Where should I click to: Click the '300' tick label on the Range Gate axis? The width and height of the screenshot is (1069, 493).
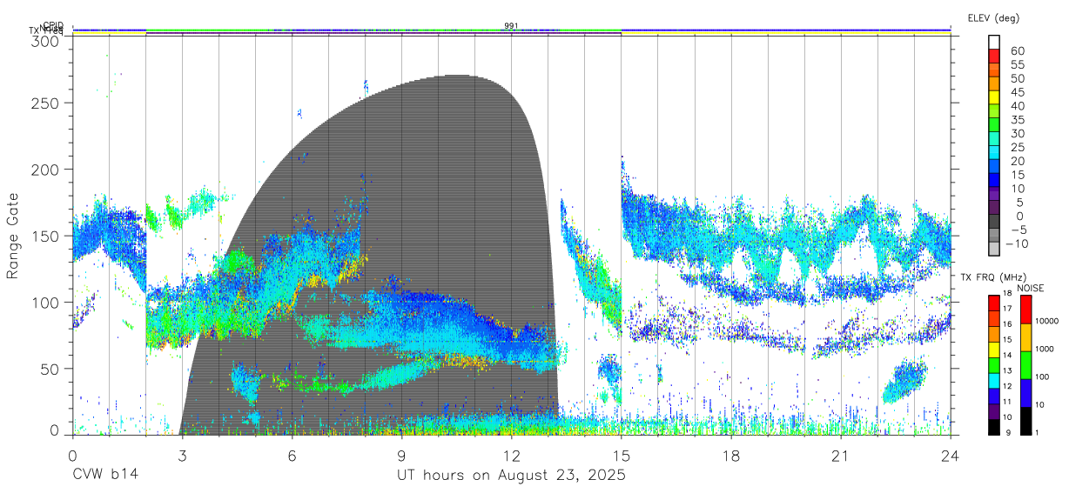[46, 40]
